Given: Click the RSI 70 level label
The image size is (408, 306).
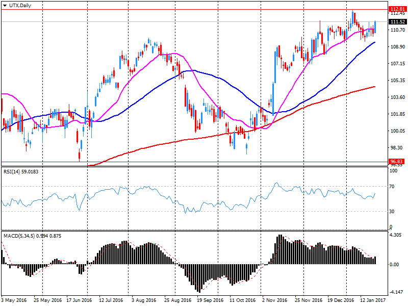Looking at the screenshot, I should (x=392, y=187).
